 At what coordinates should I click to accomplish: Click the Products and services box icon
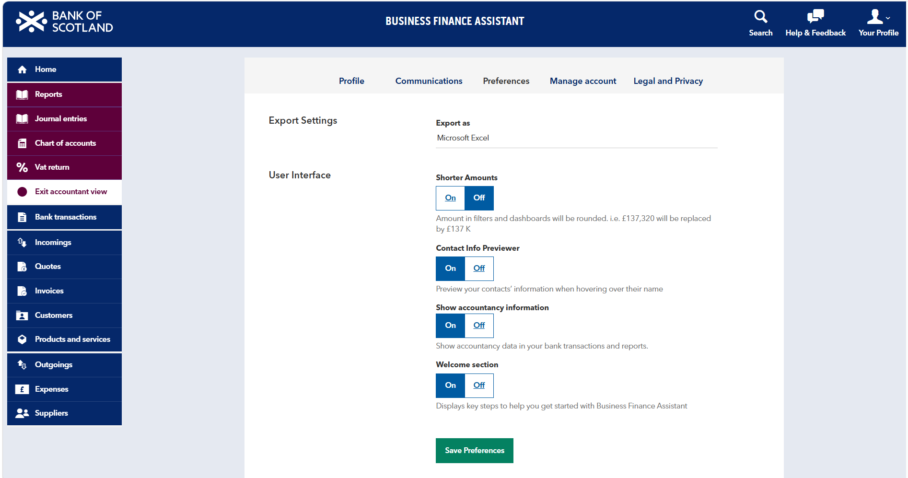[x=22, y=339]
